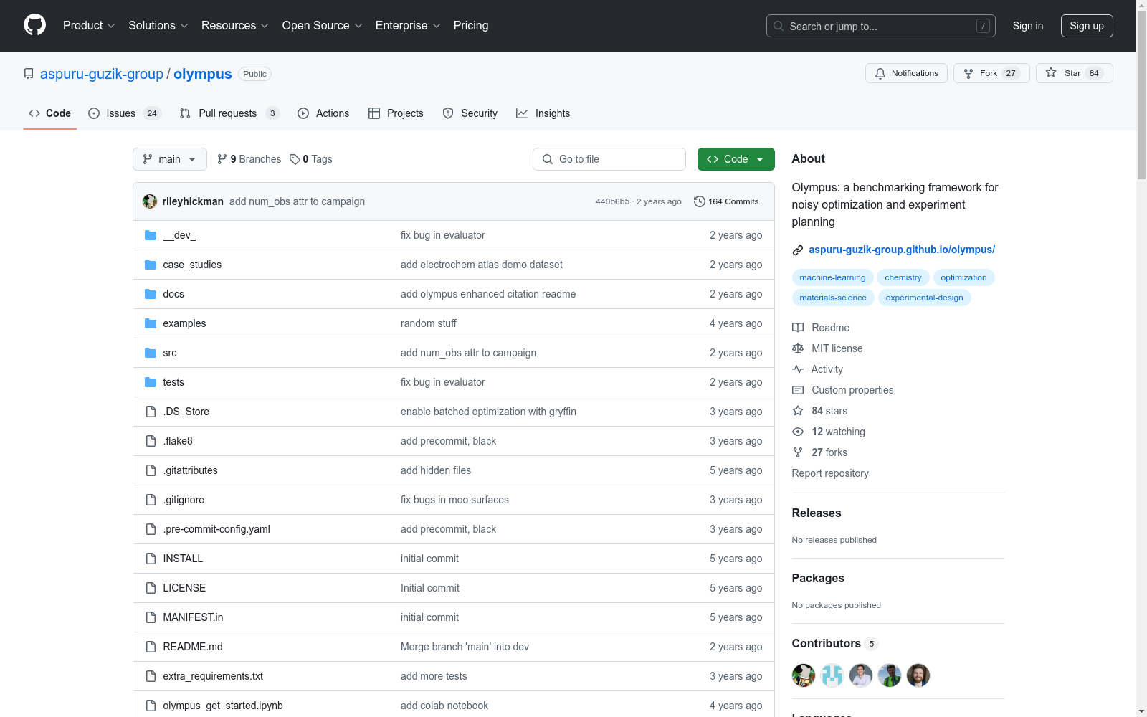Click the GitHub logo icon

point(34,25)
